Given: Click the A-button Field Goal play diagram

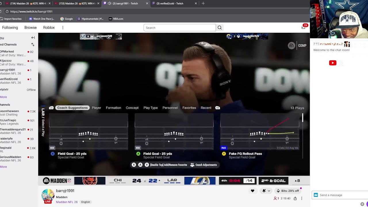Looking at the screenshot, I should (x=174, y=131).
